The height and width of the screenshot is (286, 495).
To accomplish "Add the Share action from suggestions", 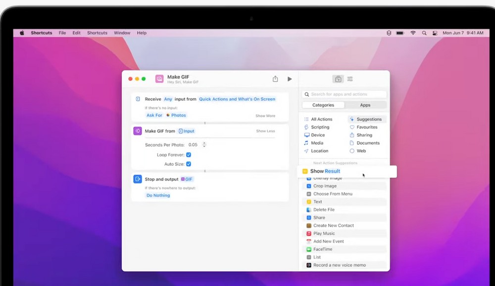I will coord(344,218).
